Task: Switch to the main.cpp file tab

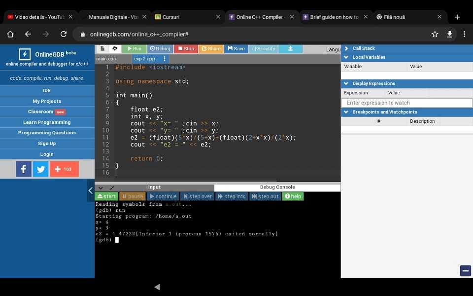Action: click(x=106, y=59)
